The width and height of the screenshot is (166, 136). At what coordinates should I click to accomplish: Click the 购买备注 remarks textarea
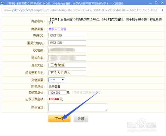pyautogui.click(x=78, y=107)
